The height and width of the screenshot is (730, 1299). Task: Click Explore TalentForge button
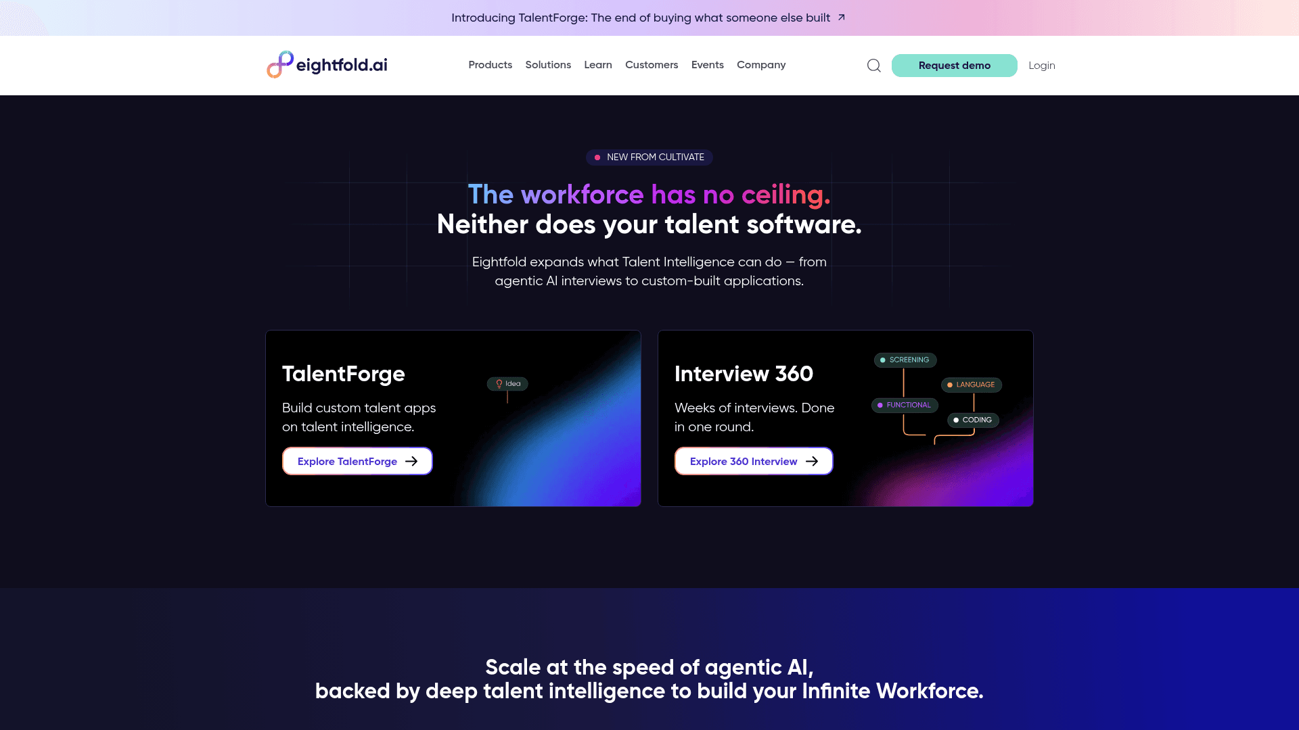(357, 462)
